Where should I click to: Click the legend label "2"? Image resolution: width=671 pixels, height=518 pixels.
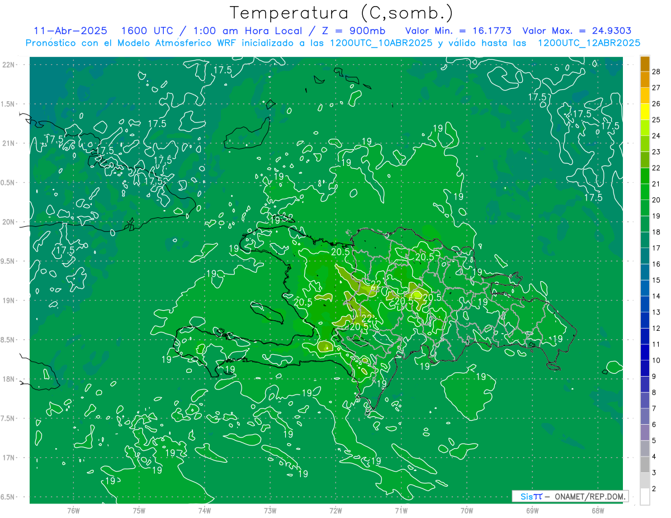pos(654,488)
